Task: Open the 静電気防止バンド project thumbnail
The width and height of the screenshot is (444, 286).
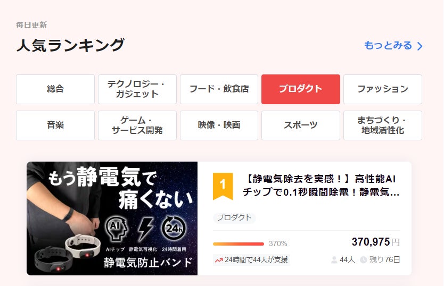Action: [x=112, y=218]
